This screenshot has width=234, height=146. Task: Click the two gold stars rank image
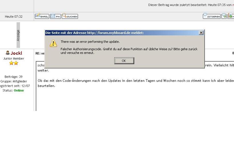click(14, 63)
